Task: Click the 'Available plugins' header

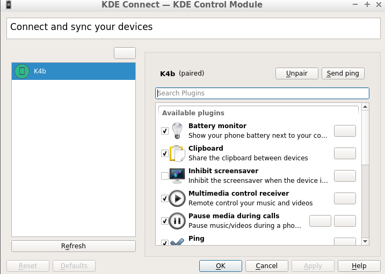Action: (x=193, y=113)
